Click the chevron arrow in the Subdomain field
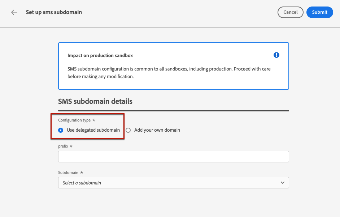 283,183
